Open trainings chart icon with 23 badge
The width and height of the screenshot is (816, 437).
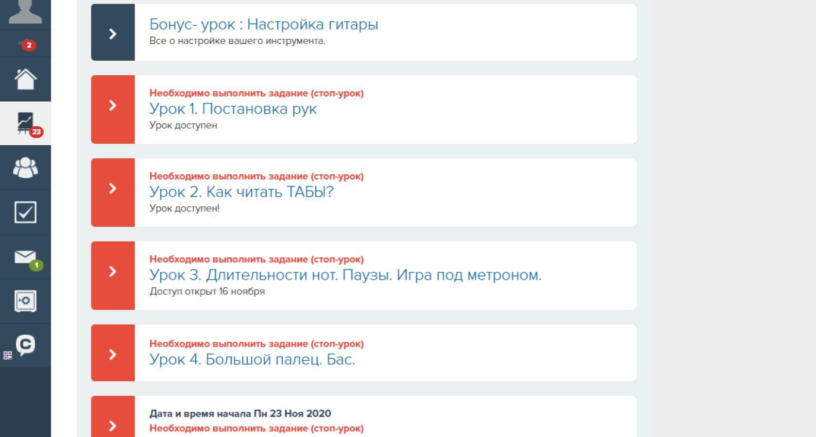click(26, 123)
